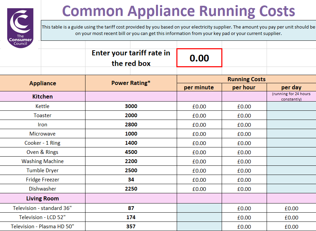Click the Cooker power rating 1400
This screenshot has width=316, height=231.
click(131, 143)
